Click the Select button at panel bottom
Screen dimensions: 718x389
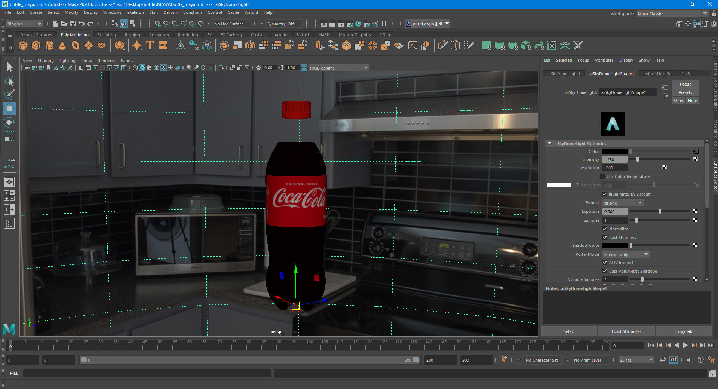pos(569,331)
